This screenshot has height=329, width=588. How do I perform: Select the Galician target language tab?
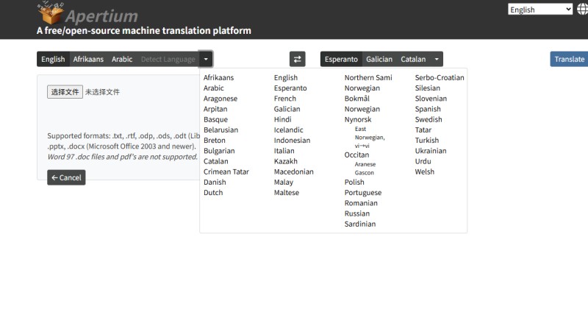[x=379, y=59]
